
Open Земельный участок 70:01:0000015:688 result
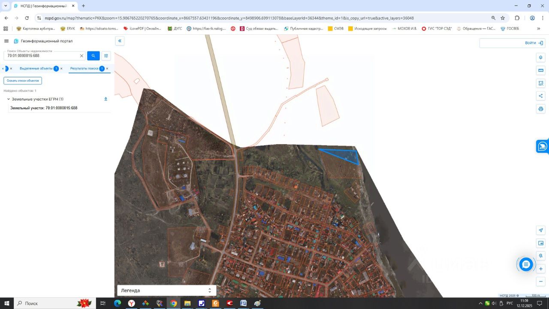pyautogui.click(x=44, y=108)
